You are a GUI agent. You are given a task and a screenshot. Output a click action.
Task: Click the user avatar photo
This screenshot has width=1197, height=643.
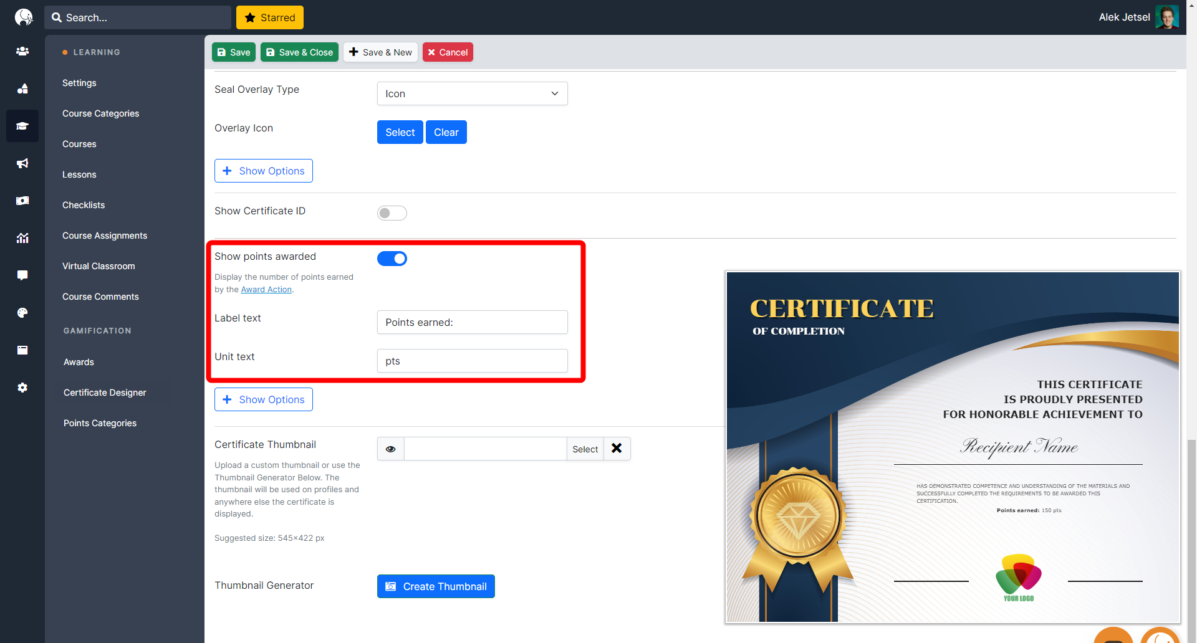point(1166,17)
